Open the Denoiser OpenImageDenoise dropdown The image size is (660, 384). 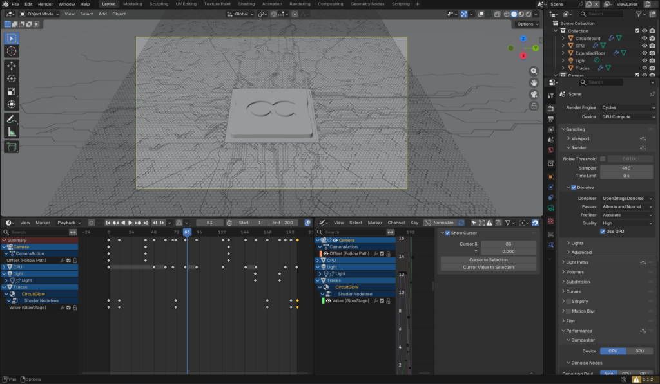tap(626, 198)
